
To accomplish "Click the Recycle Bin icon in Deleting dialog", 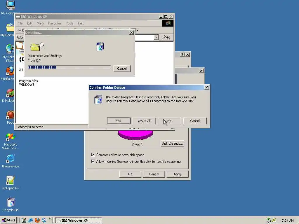I will coord(100,47).
